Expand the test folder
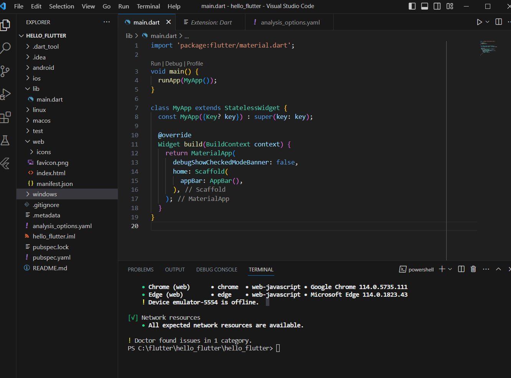Image resolution: width=511 pixels, height=378 pixels. [67, 131]
